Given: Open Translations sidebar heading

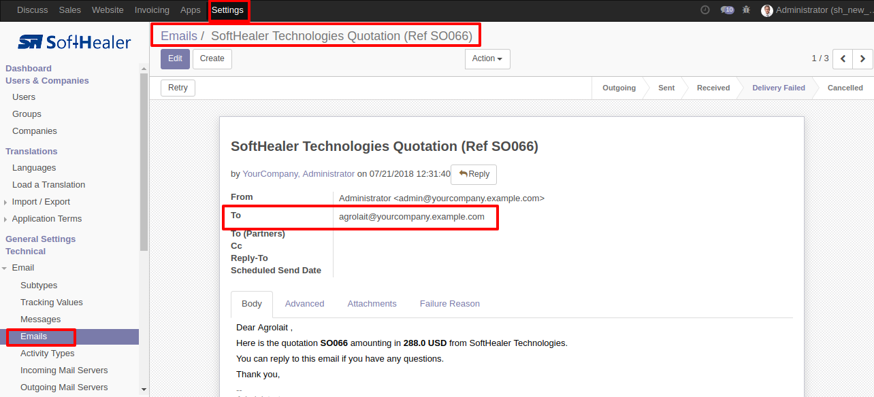Looking at the screenshot, I should [31, 152].
